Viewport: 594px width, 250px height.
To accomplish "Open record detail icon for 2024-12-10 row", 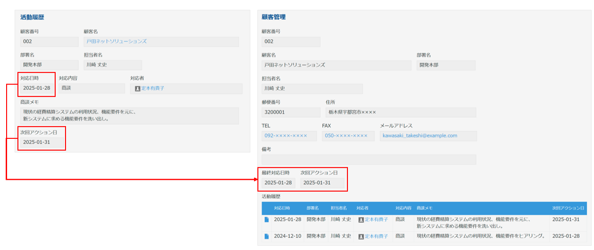I will tap(267, 236).
